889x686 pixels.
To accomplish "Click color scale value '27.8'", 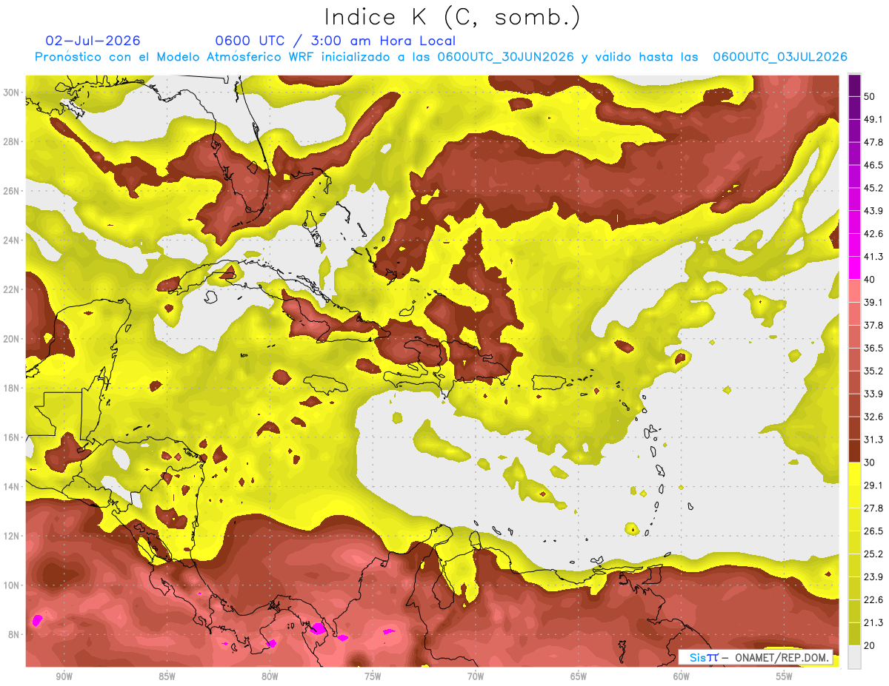I will point(873,508).
